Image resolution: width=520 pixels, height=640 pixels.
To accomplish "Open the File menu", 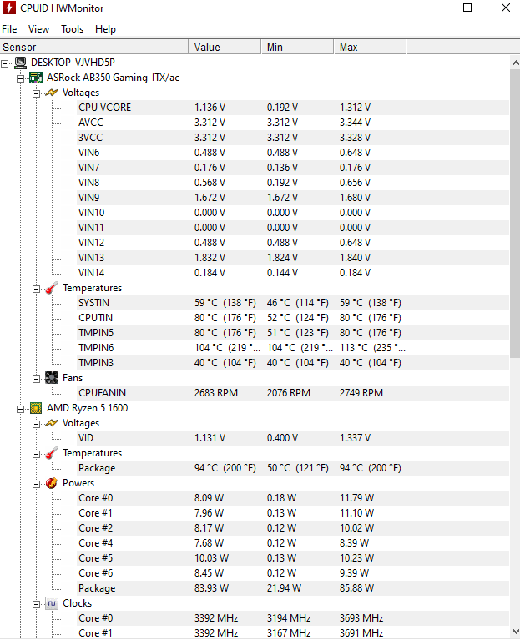I will point(9,29).
